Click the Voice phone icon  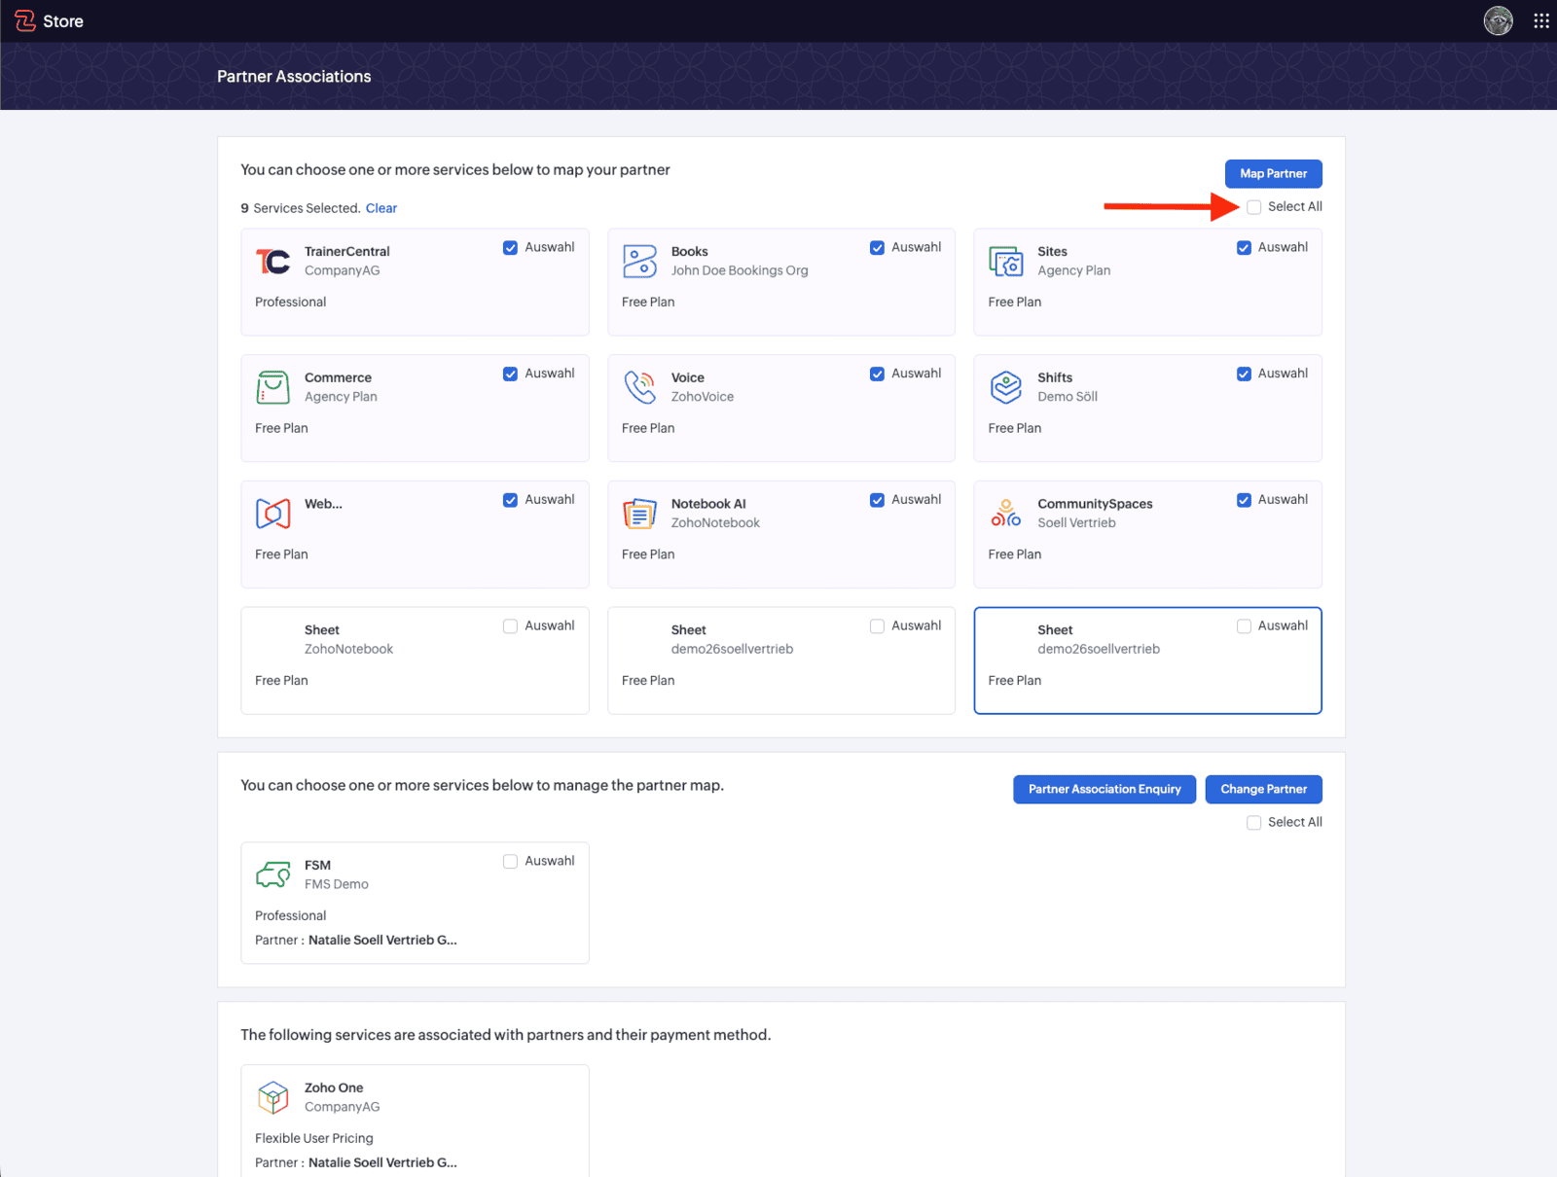click(x=639, y=387)
